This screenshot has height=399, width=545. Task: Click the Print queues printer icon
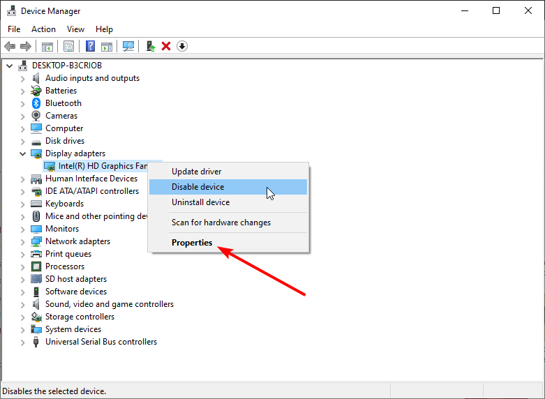[36, 254]
